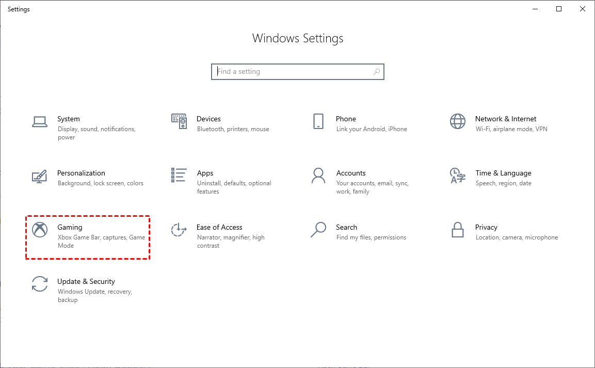Viewport: 595px width, 368px height.
Task: Click the Search magnifier icon
Action: [x=318, y=230]
